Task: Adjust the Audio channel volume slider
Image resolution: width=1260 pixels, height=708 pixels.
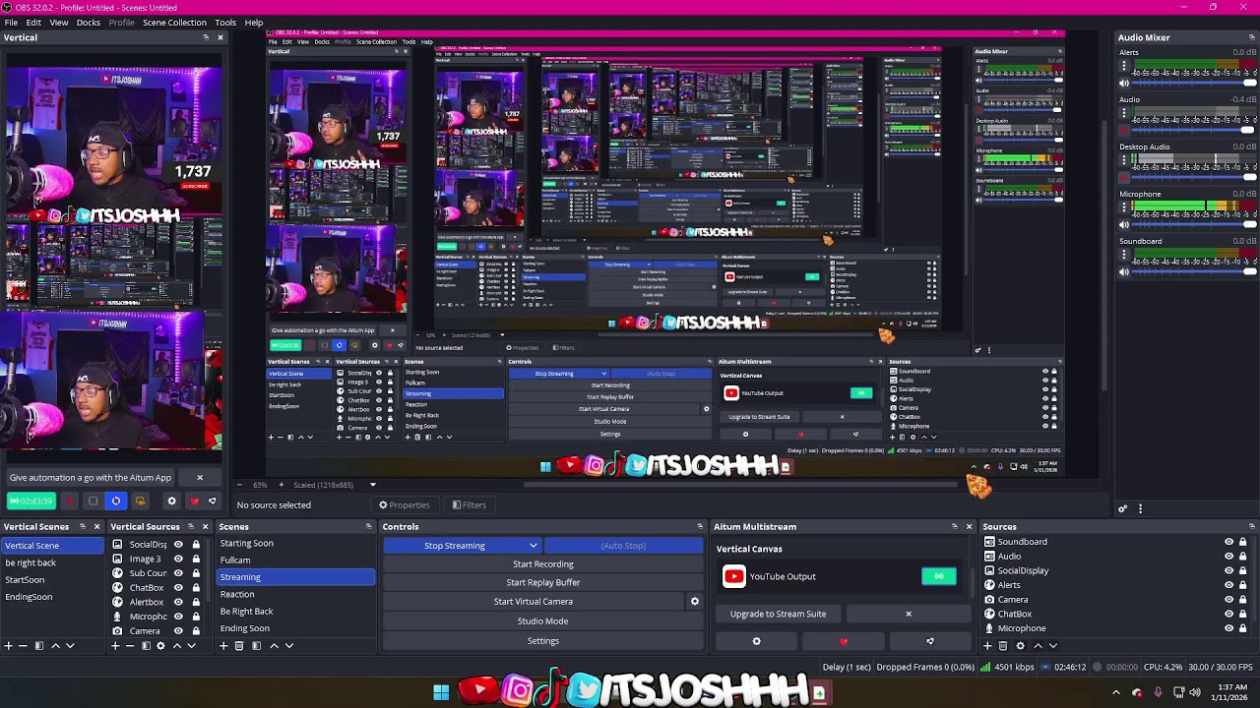Action: [x=1194, y=131]
